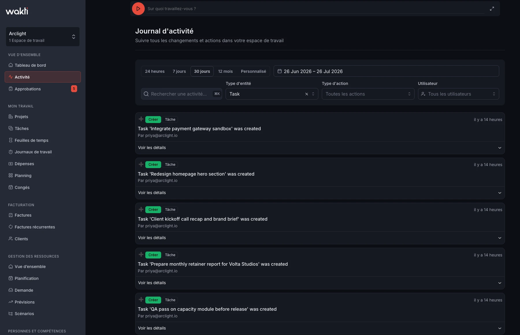
Task: Click the Scénarios icon
Action: coord(11,314)
